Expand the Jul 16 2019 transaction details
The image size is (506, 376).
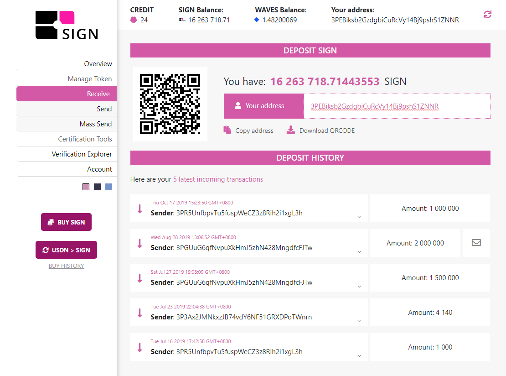pos(359,355)
